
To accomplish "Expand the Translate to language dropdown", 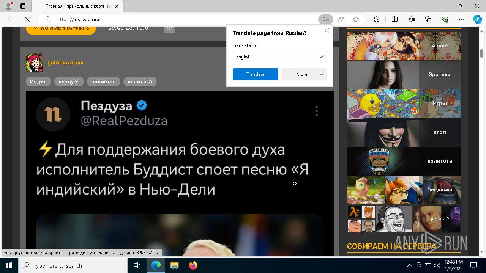I will [279, 57].
